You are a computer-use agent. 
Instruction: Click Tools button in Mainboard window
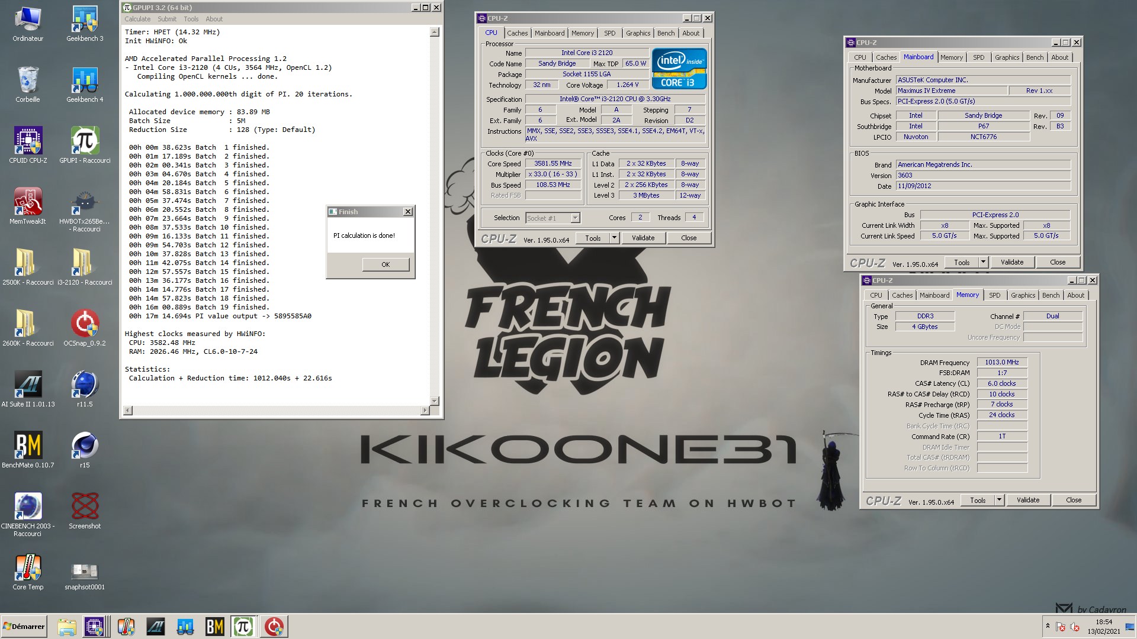coord(962,262)
